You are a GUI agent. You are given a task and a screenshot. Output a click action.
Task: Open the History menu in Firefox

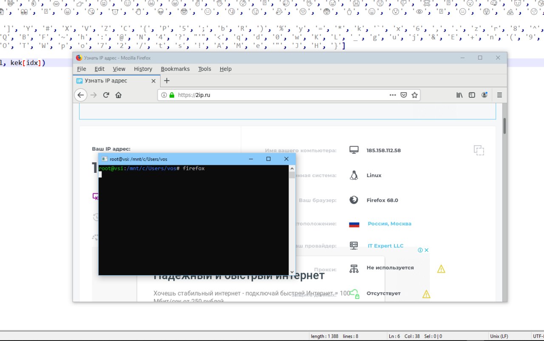pos(143,69)
